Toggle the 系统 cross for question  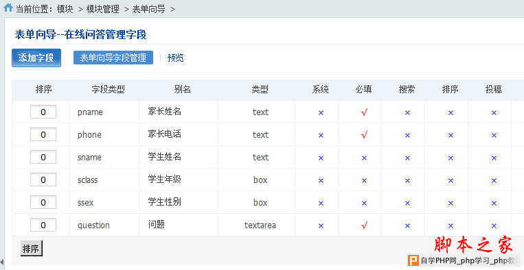[x=321, y=226]
